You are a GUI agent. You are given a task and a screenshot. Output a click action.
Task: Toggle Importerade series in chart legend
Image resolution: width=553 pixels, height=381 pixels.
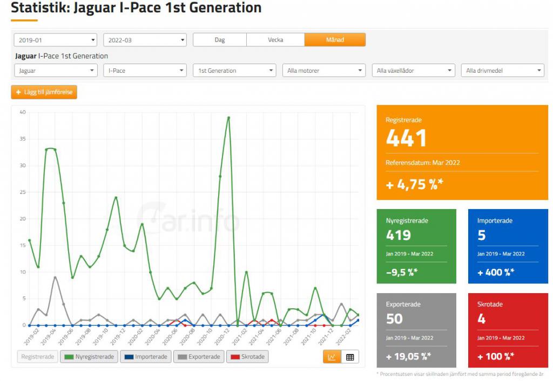coord(146,357)
